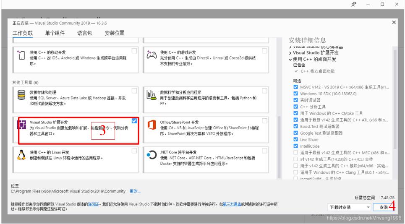Uncheck Boost.Test test adapter option
The height and width of the screenshot is (224, 405).
295,126
